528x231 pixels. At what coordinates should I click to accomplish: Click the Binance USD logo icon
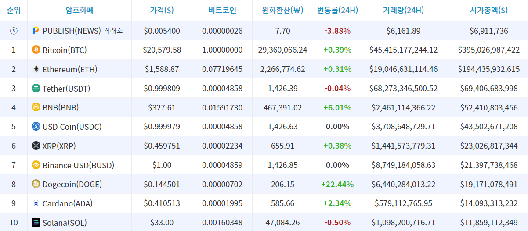click(36, 165)
